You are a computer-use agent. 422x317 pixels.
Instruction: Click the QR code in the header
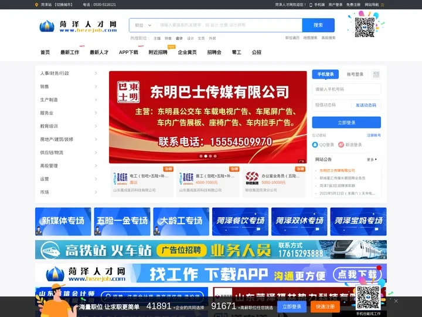365,27
